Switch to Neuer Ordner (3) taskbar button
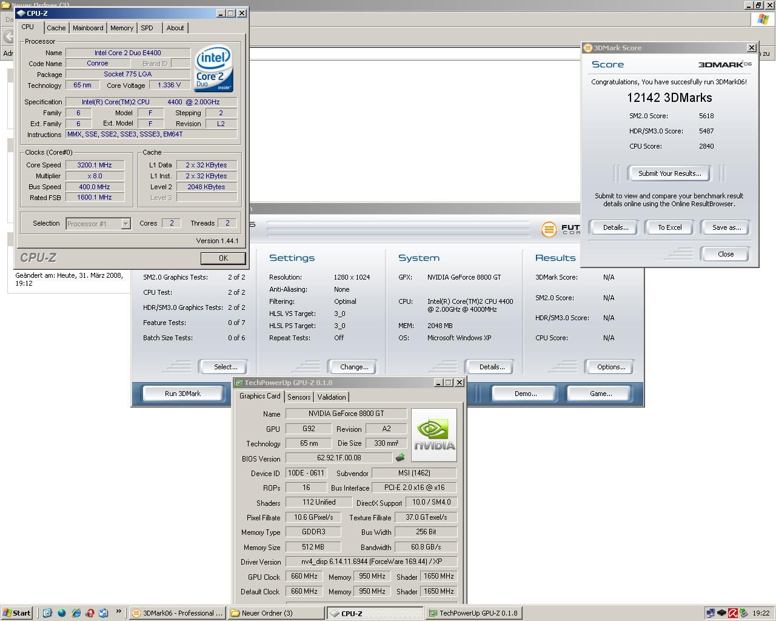776x621 pixels. [x=276, y=613]
